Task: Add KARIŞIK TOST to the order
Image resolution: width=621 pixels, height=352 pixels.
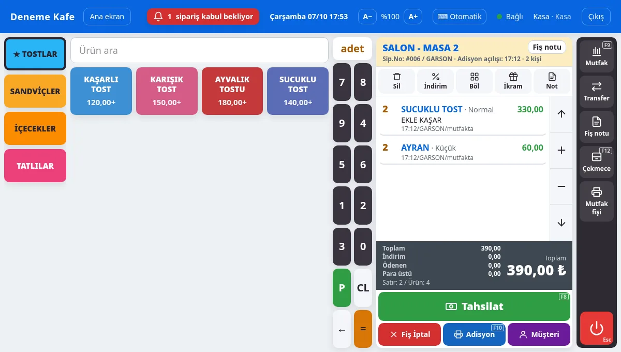Action: 167,91
